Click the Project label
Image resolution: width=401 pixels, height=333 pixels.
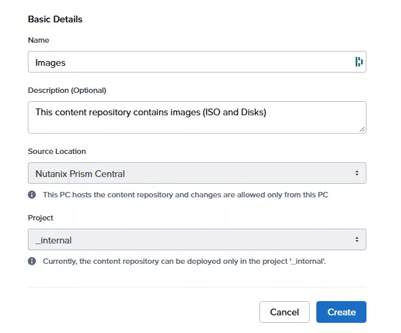(x=41, y=218)
